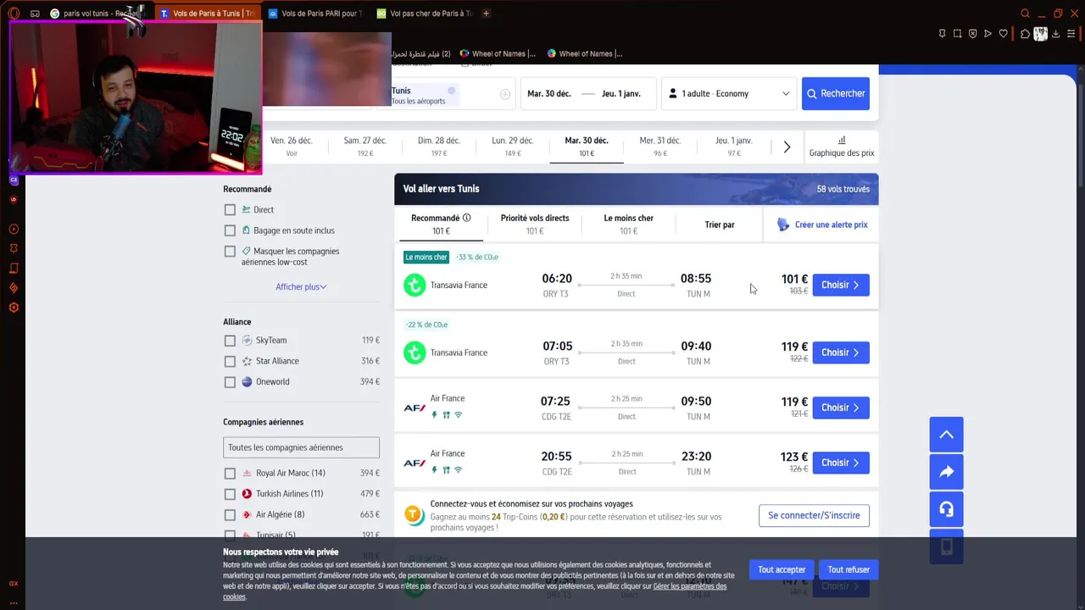Select Priorité vols directs tab

tap(535, 225)
